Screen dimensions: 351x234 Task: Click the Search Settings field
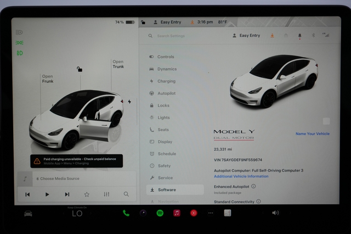pyautogui.click(x=171, y=36)
